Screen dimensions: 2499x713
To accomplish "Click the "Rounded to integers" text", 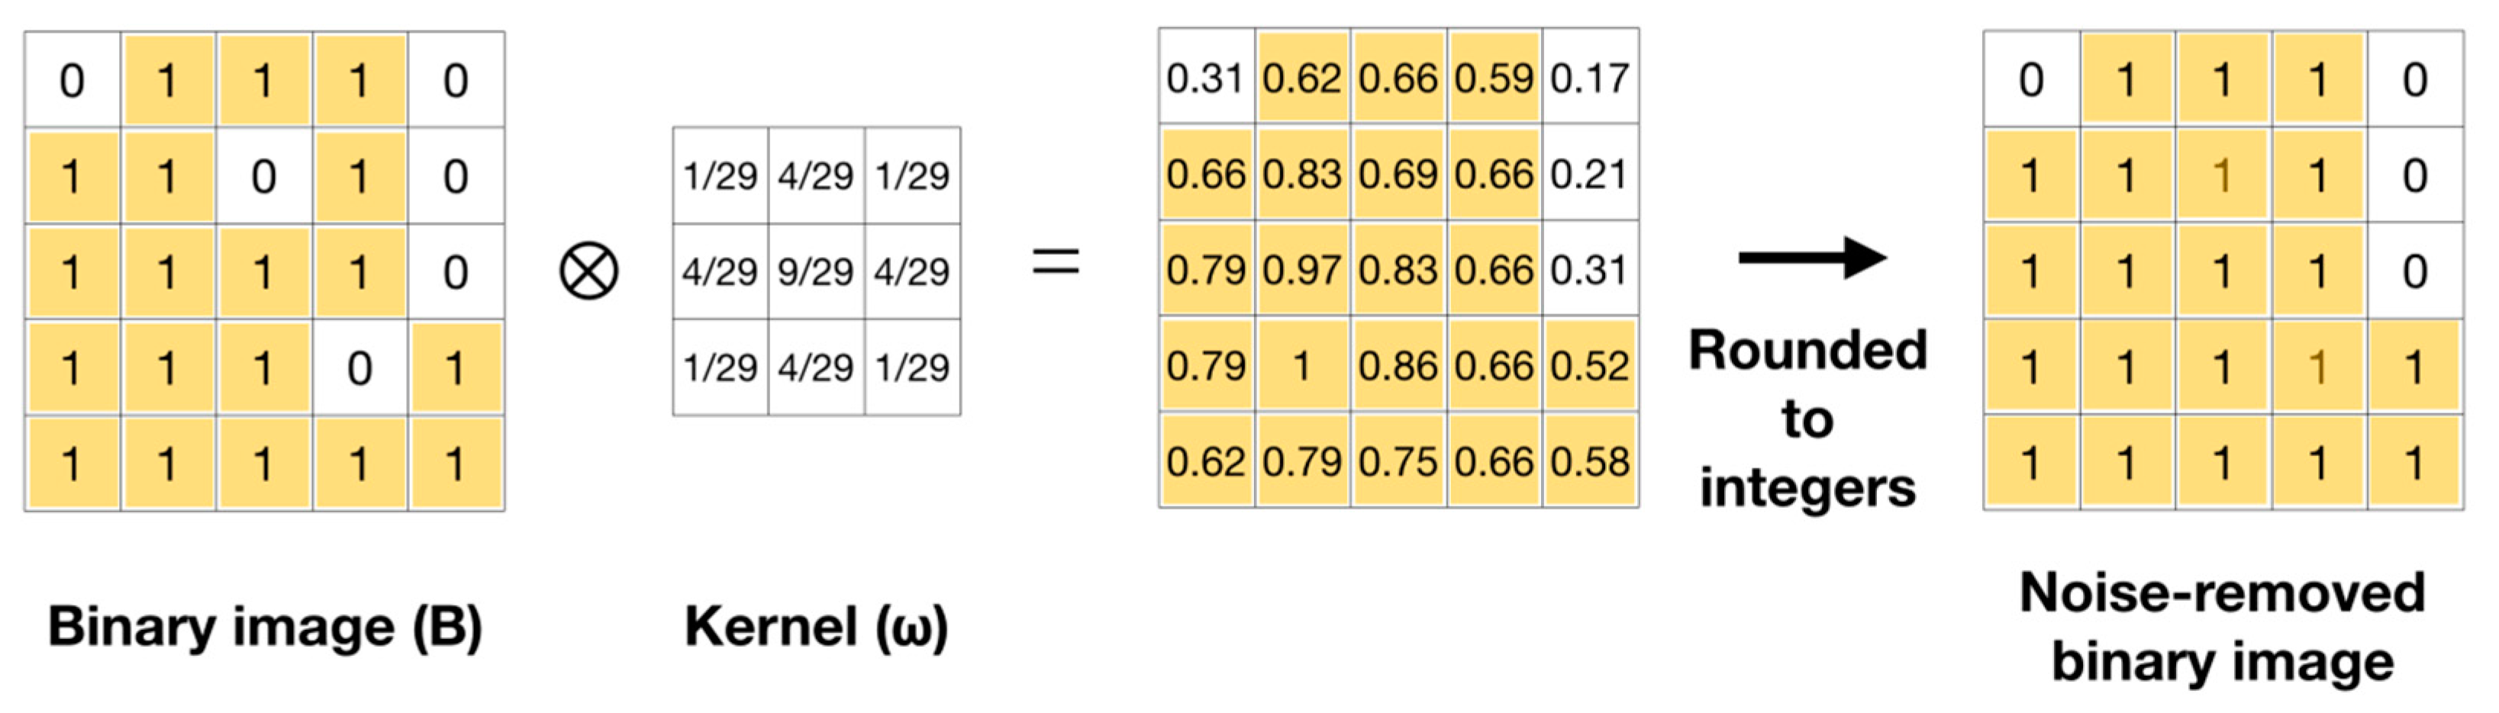I will point(1807,419).
